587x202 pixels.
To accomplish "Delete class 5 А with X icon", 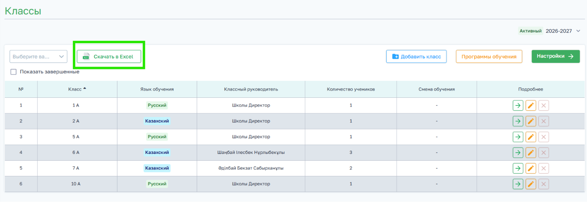I will 544,137.
